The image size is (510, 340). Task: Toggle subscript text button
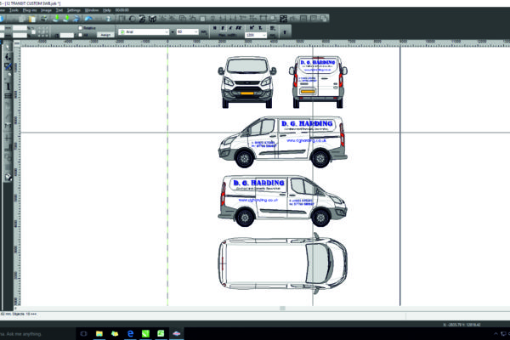[x=260, y=28]
